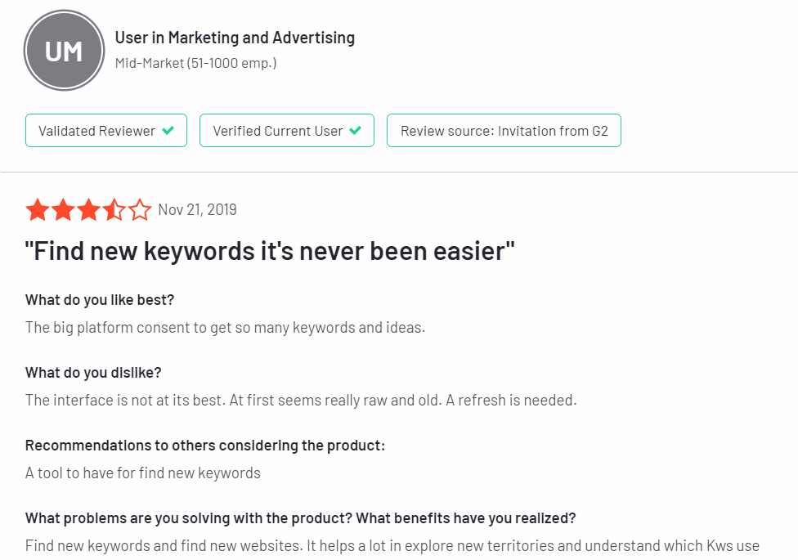Click the first filled rating star

tap(38, 210)
